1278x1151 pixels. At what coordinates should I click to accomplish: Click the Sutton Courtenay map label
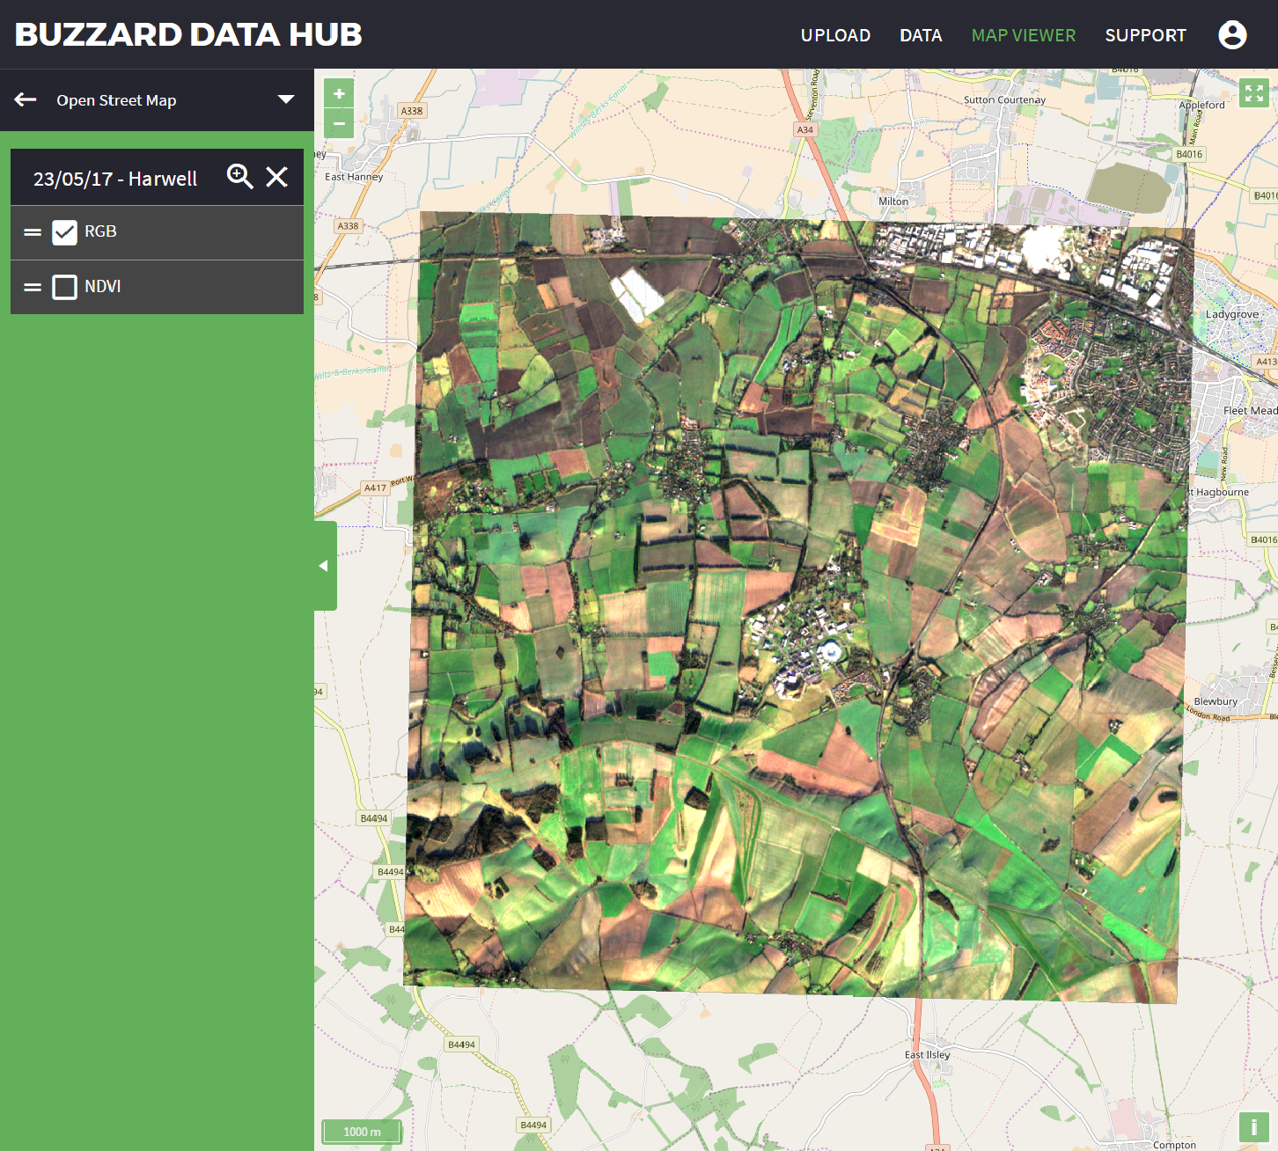[x=1004, y=99]
